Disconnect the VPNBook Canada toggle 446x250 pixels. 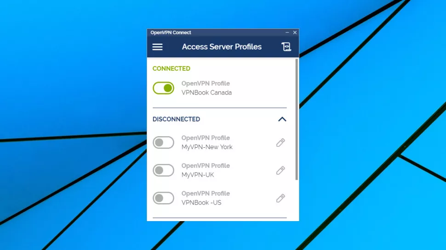(x=163, y=88)
